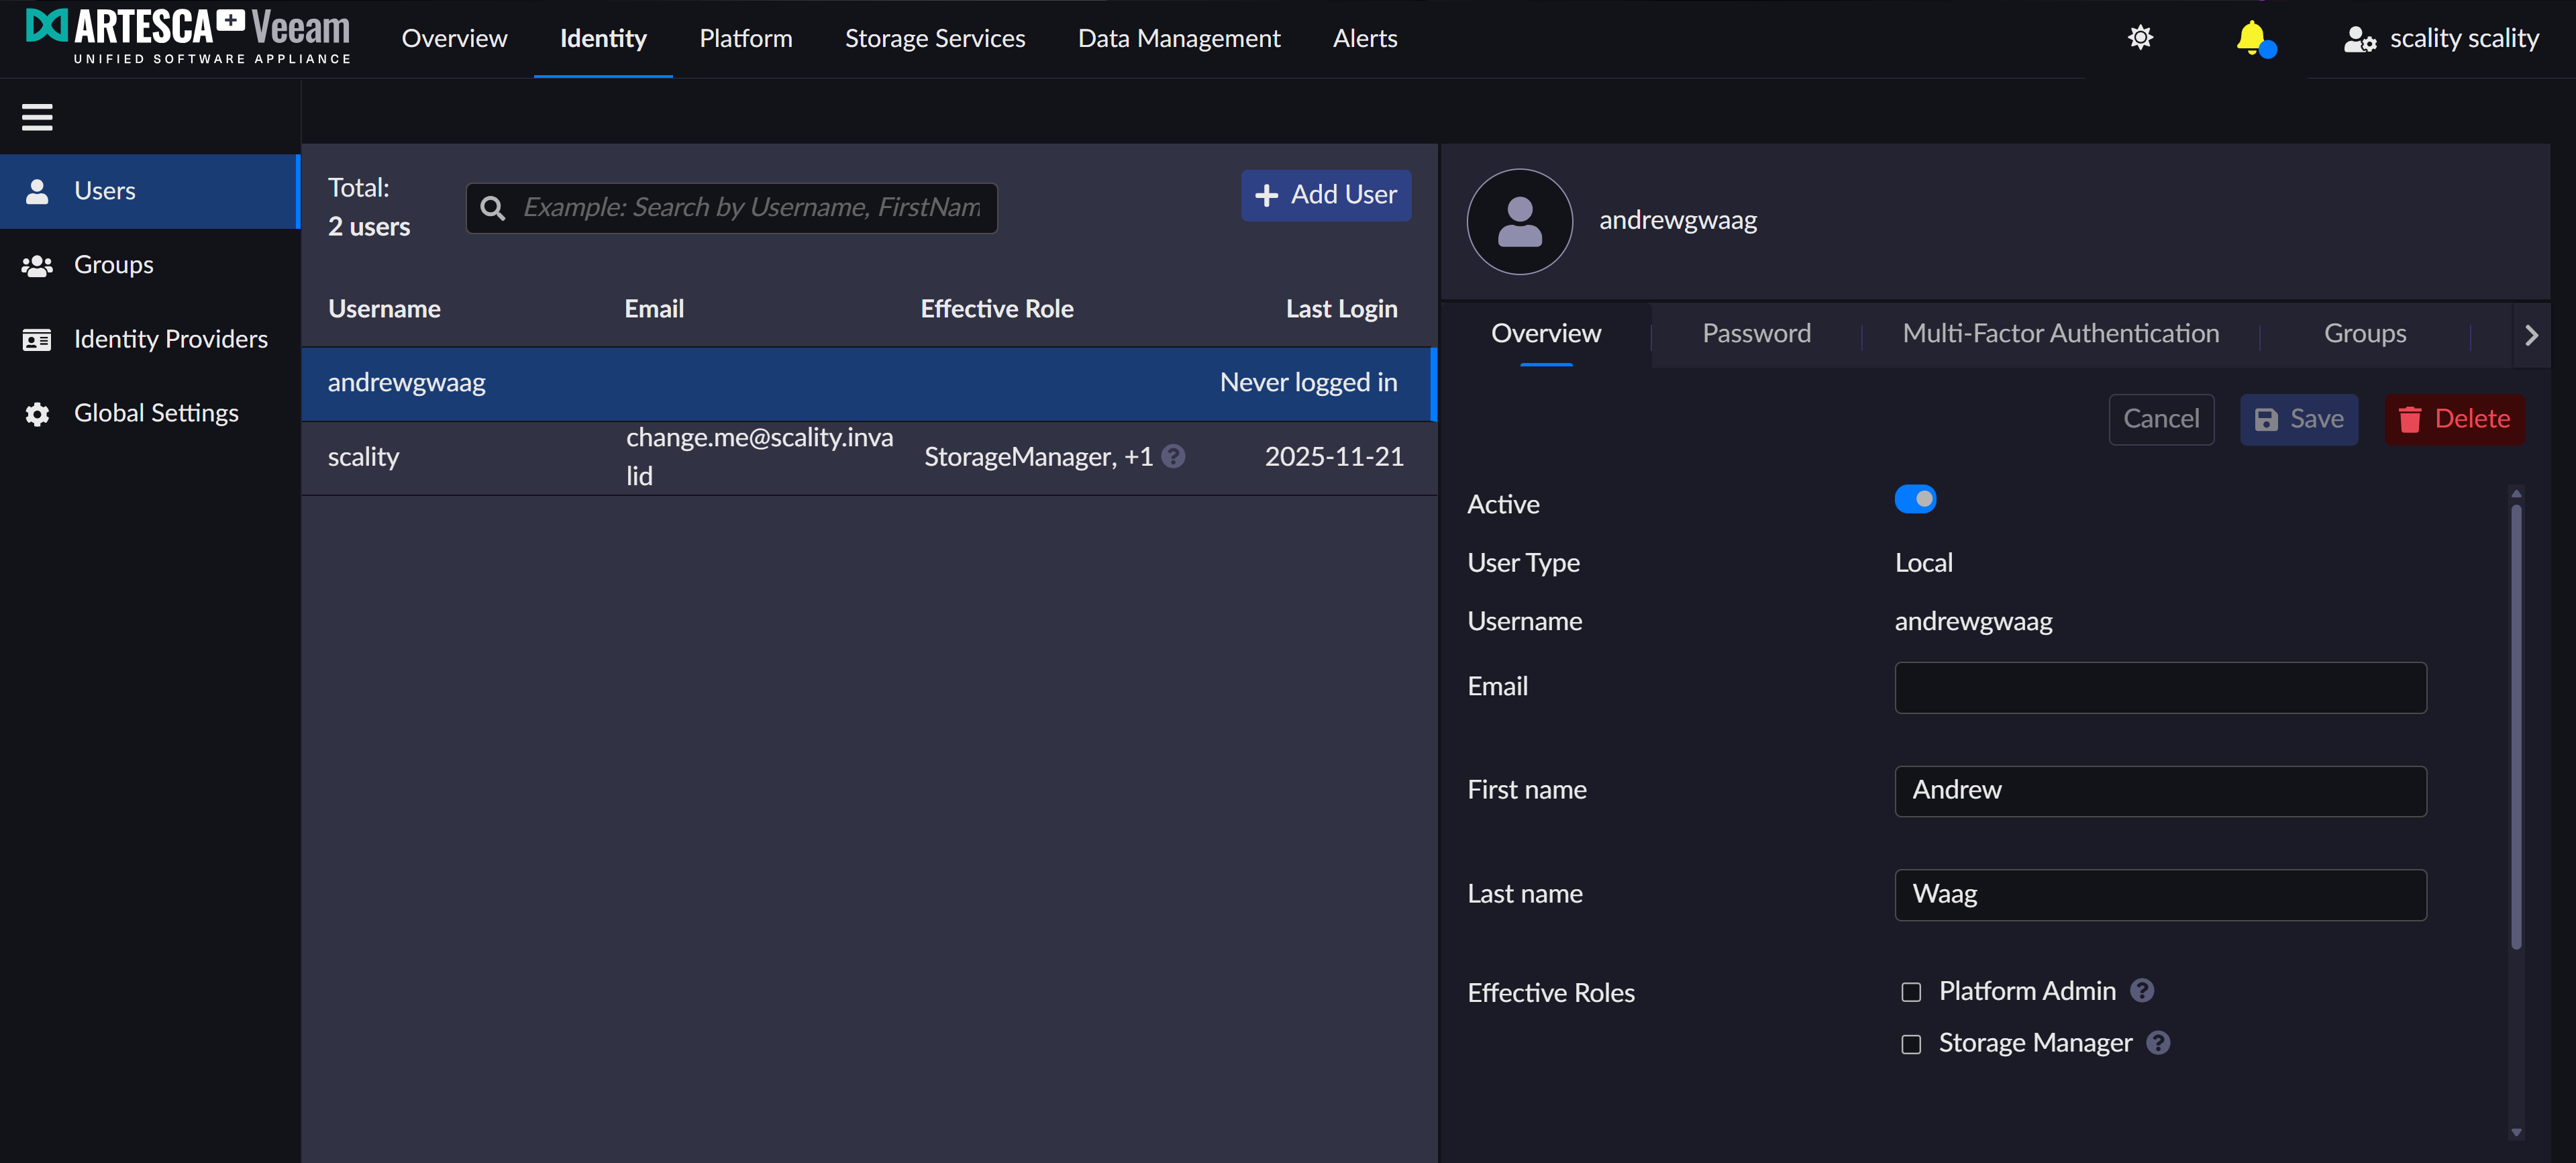Click the help icon beside Storage Manager
The image size is (2576, 1163).
pos(2158,1042)
